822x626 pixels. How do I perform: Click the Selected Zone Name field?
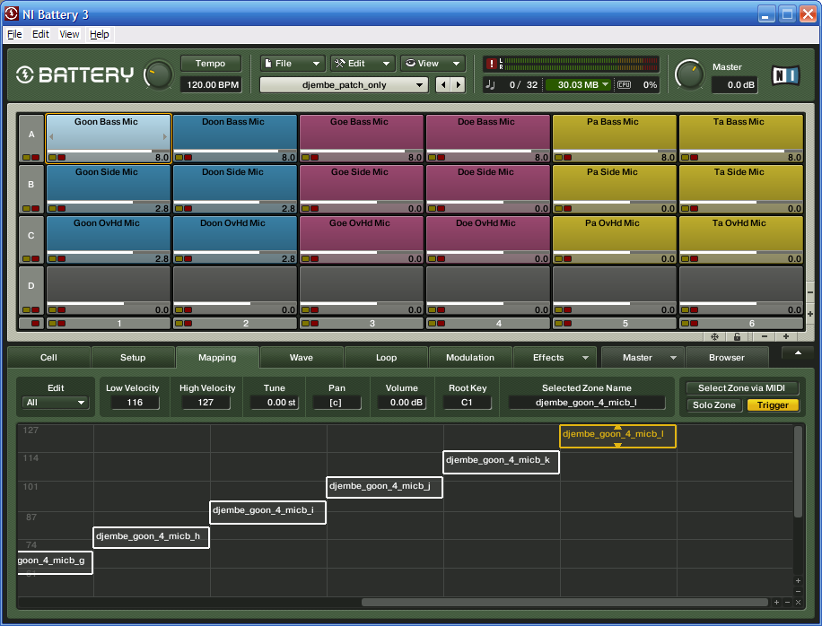587,403
